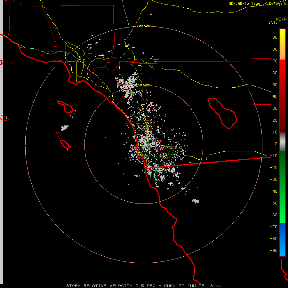The height and width of the screenshot is (288, 288).
Task: Click the -30 value on the velocity scale
Action: pyautogui.click(x=274, y=180)
